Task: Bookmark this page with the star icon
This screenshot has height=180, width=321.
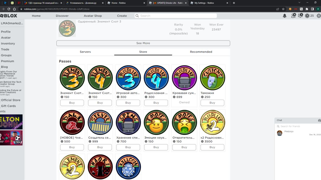Action: [x=283, y=9]
